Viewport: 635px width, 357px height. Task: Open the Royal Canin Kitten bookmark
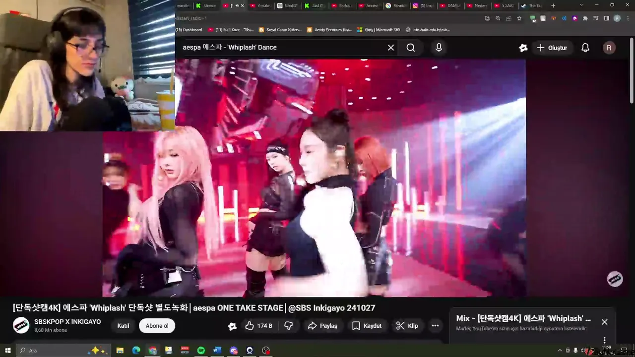[280, 30]
